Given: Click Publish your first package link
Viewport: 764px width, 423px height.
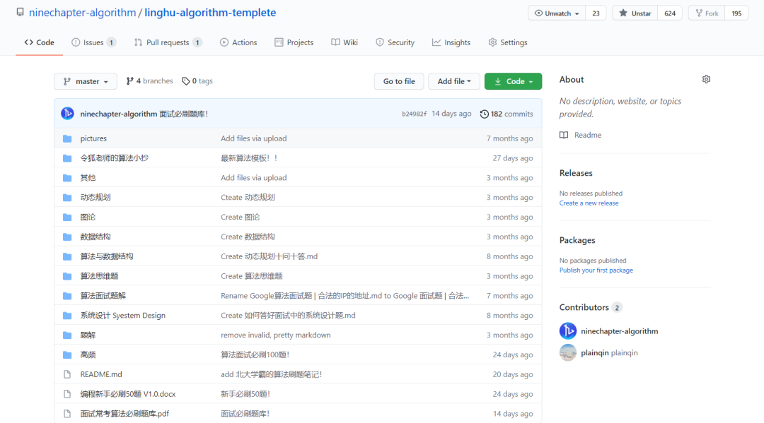Looking at the screenshot, I should [x=596, y=270].
